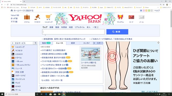The height and width of the screenshot is (96, 172).
Task: Bookmark this page with the star icon
Action: 164,5
